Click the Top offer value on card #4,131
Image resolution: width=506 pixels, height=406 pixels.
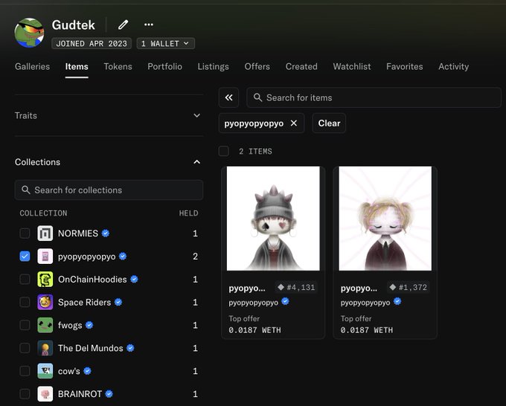[254, 330]
